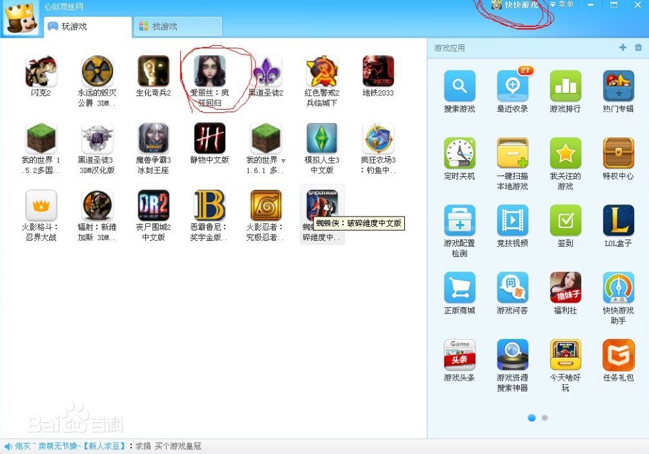Open 游戏资源搜索神器 app
The width and height of the screenshot is (649, 454).
point(512,354)
